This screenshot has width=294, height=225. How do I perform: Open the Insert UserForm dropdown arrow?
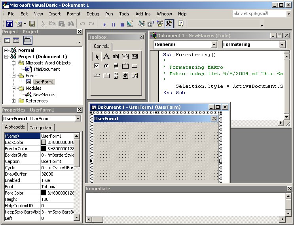click(x=25, y=24)
